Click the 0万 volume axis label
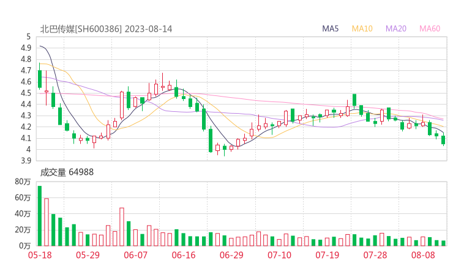 24,246
